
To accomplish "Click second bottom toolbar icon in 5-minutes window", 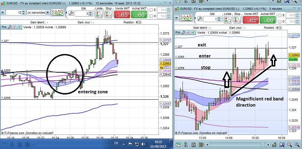I will [x=186, y=144].
